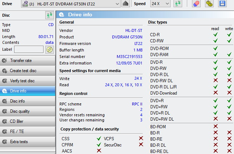Click the disc icon beside Label field
The image size is (234, 154).
[49, 50]
